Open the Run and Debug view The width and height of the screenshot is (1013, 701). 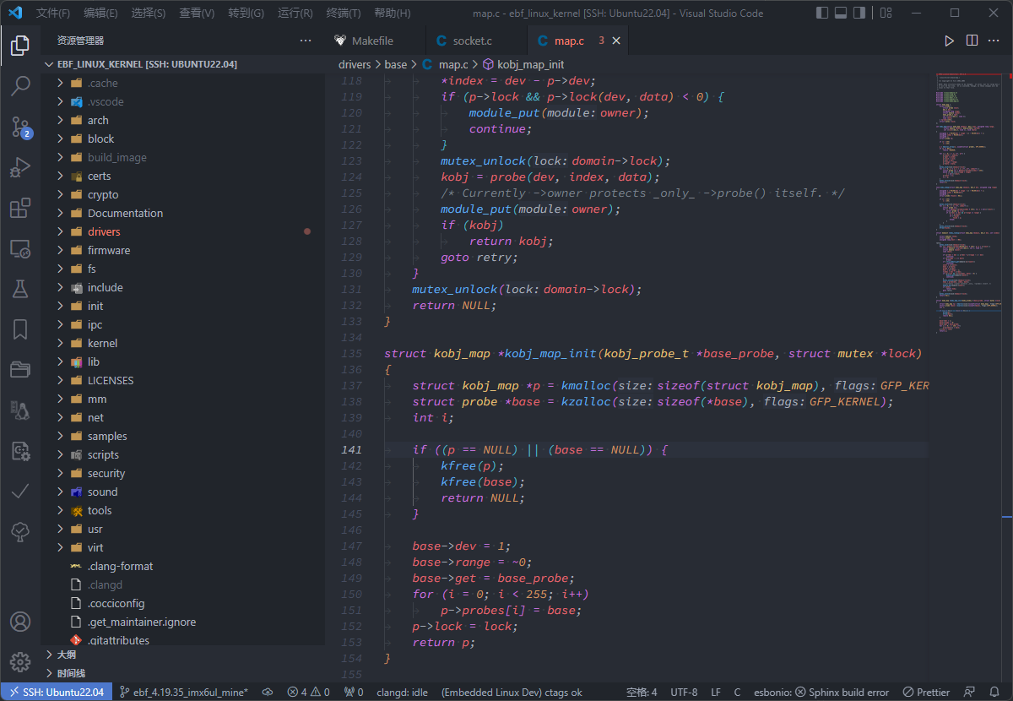20,167
